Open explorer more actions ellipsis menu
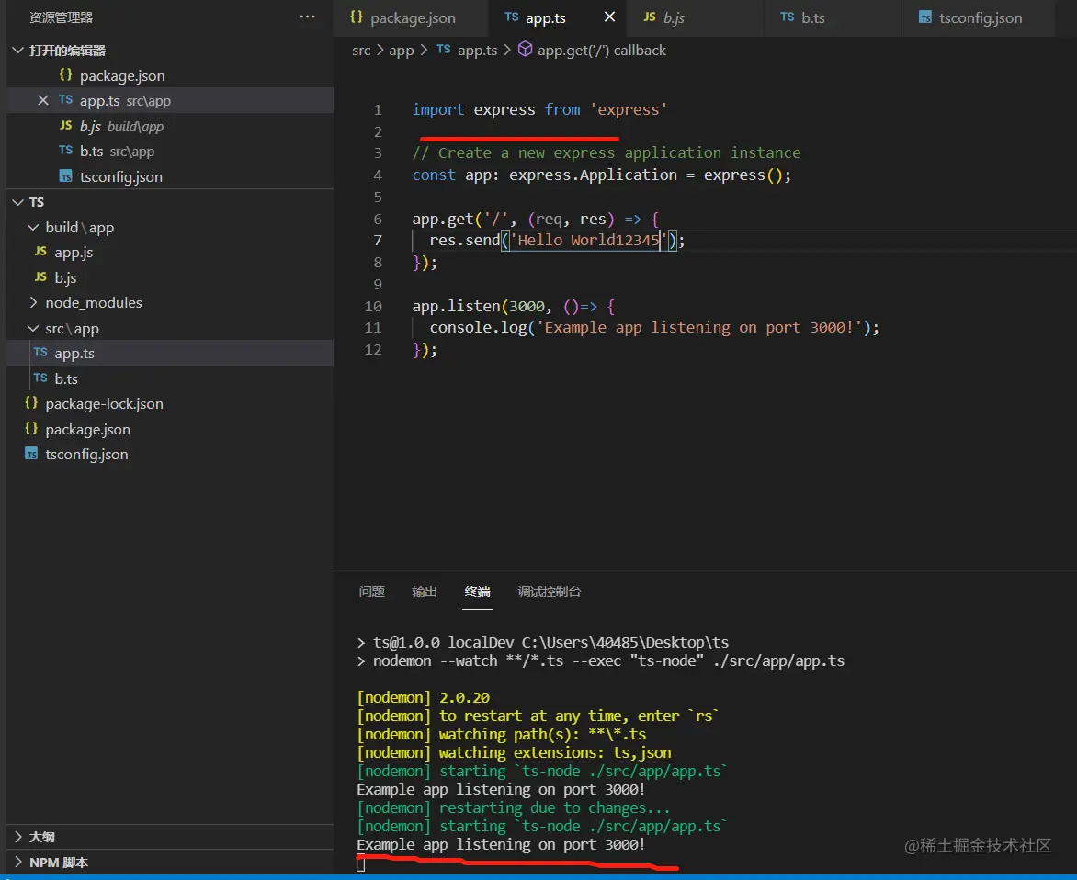The width and height of the screenshot is (1077, 880). 307,17
